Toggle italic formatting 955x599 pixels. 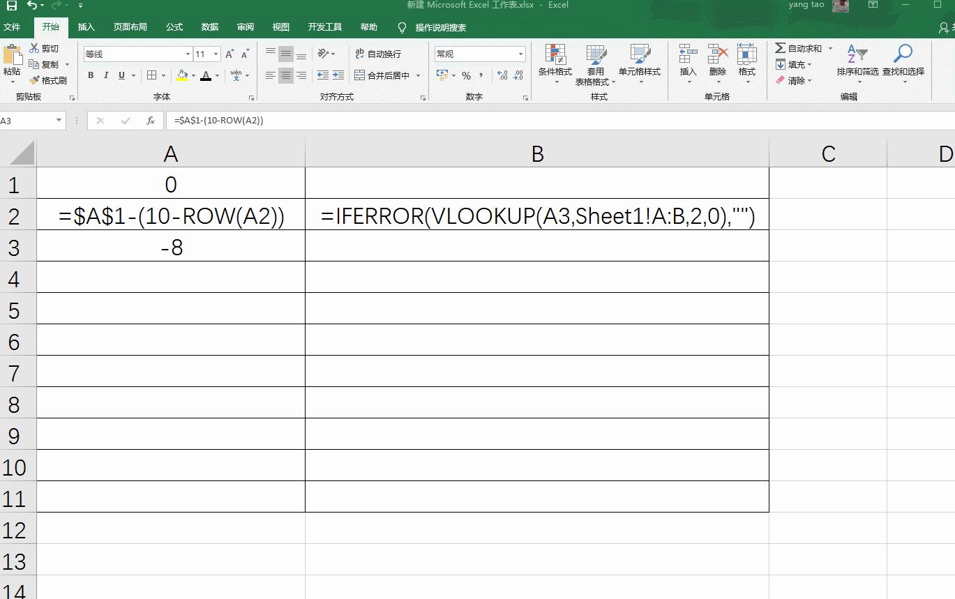(x=106, y=75)
